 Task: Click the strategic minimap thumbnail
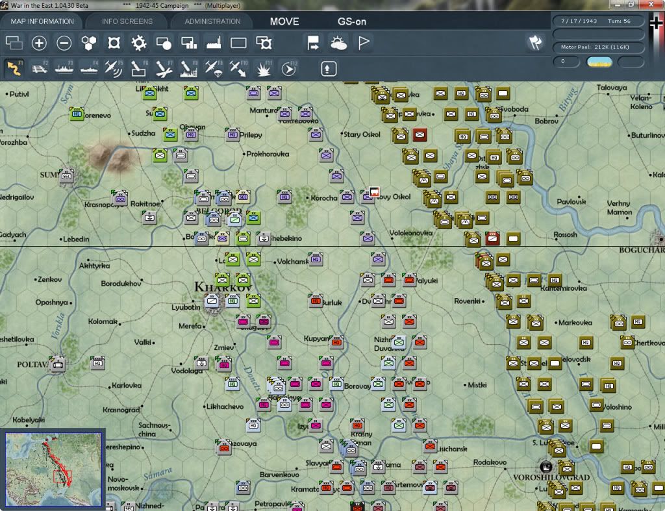click(x=53, y=469)
